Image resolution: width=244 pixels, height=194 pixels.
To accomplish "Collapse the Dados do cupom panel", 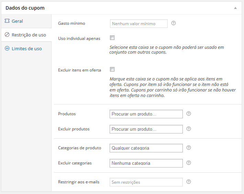I will pyautogui.click(x=235, y=8).
